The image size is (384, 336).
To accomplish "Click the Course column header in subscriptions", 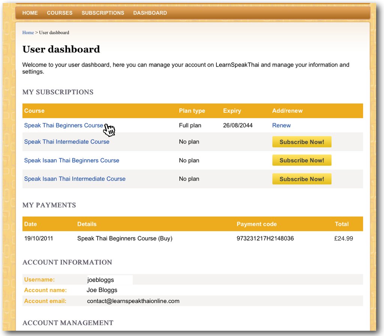I will coord(34,111).
